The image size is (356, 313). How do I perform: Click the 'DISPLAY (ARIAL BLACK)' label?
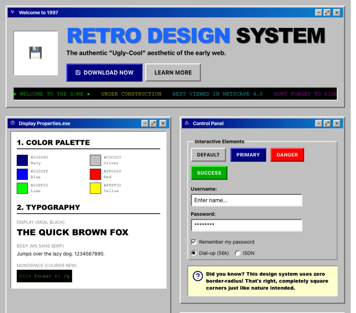[41, 222]
